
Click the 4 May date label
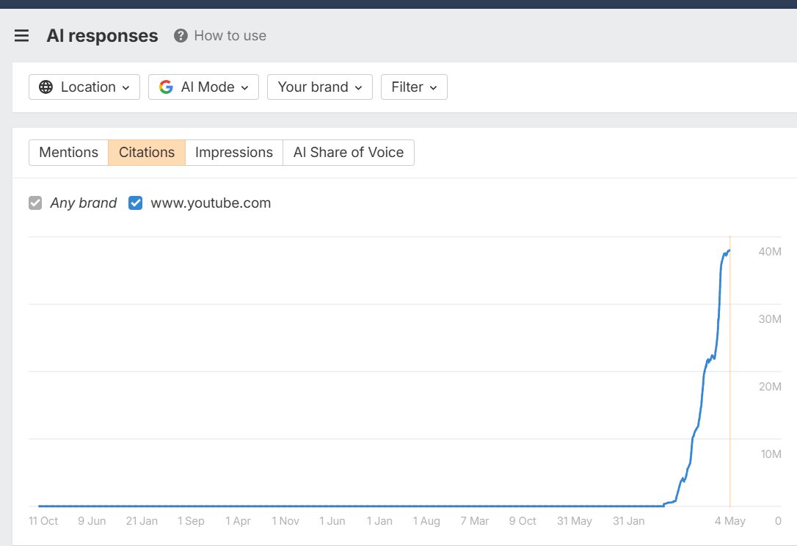point(730,521)
